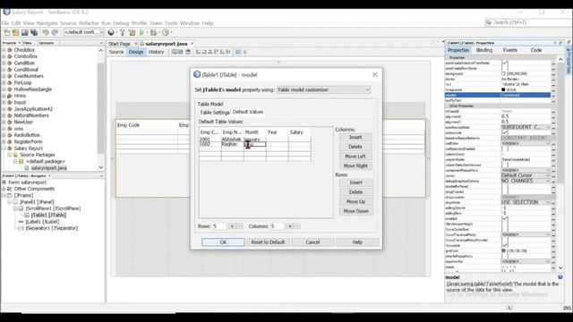Click the Columns Insert button
Screen dimensions: 573x322
click(x=355, y=137)
